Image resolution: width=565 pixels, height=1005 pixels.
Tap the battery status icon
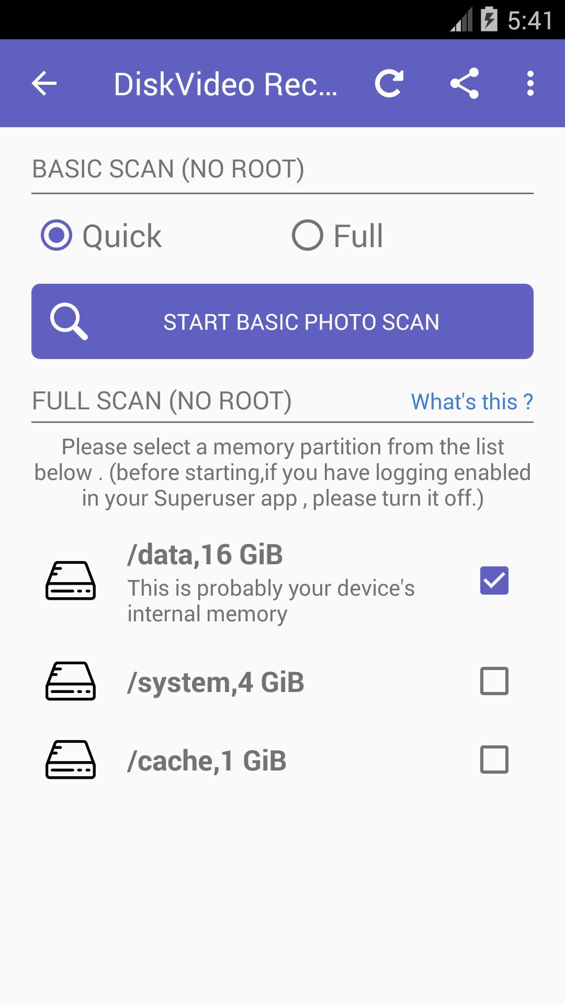tap(489, 20)
